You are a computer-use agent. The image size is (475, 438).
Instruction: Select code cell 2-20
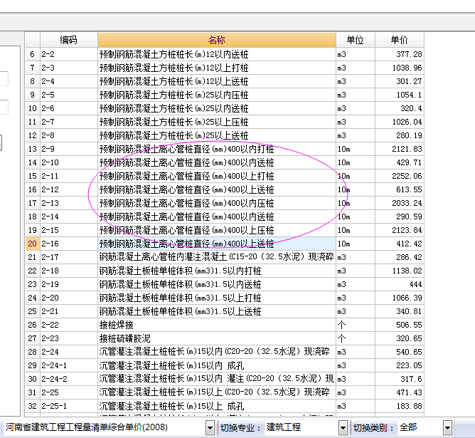(69, 298)
